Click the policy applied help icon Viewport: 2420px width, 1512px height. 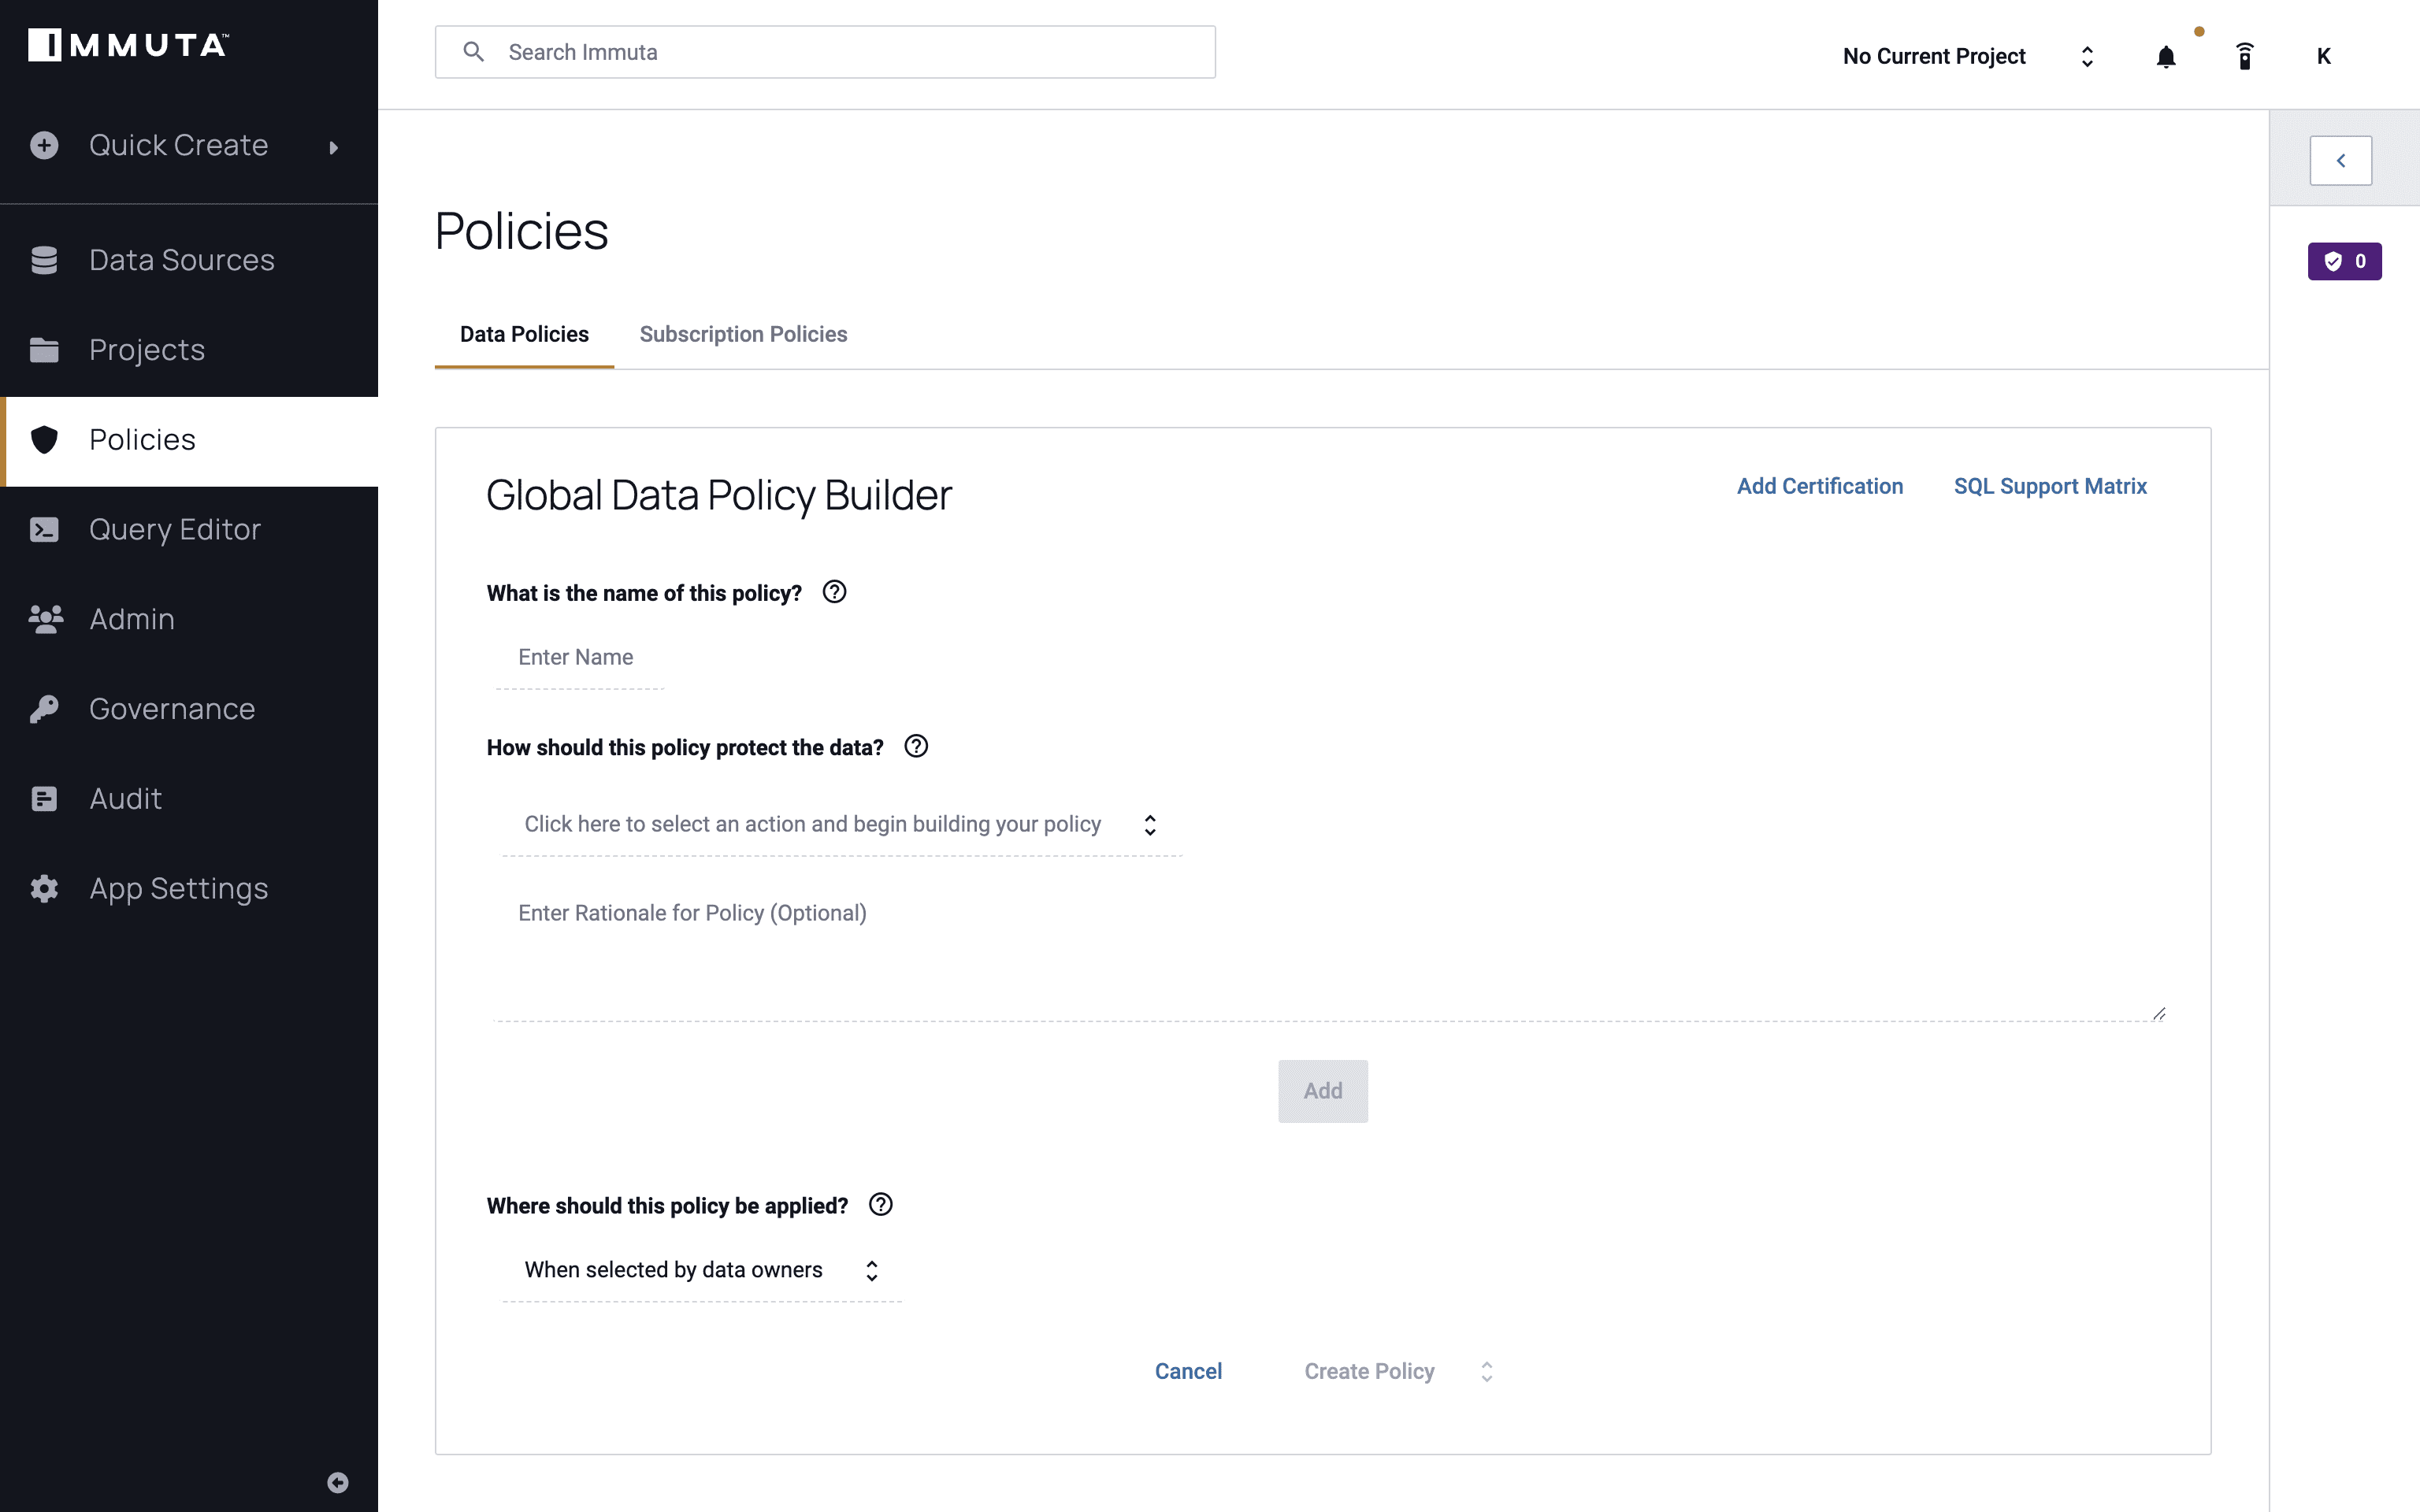coord(881,1204)
